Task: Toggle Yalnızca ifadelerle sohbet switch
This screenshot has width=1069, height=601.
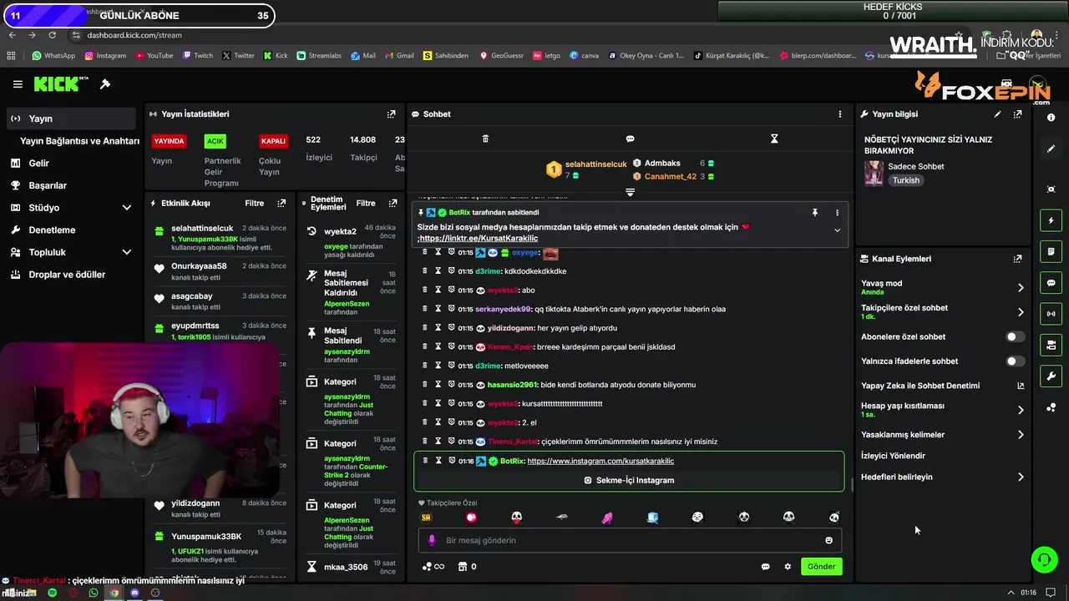Action: pos(1015,361)
